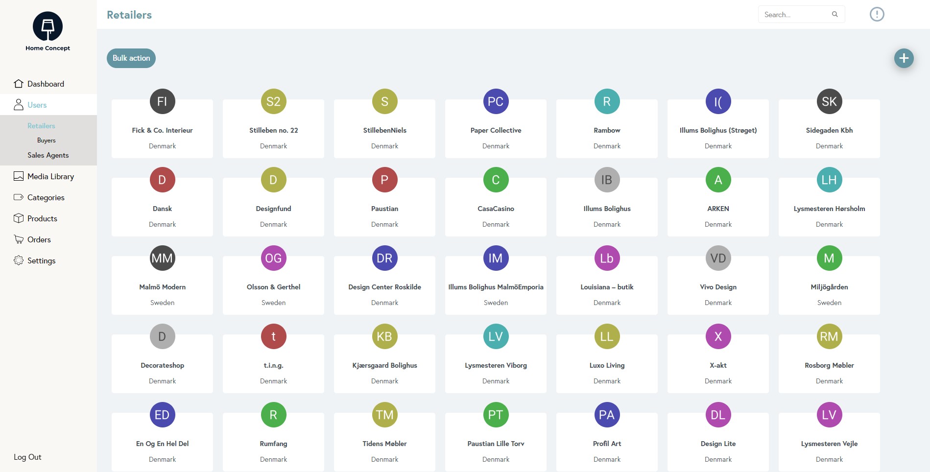
Task: Click the KB avatar for Kjærsgaard Bolighus
Action: tap(384, 336)
